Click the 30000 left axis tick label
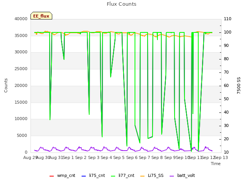Image resolution: width=244 pixels, height=183 pixels. pos(21,52)
